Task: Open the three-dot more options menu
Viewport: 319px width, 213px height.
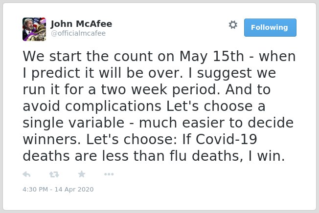Action: coord(109,174)
